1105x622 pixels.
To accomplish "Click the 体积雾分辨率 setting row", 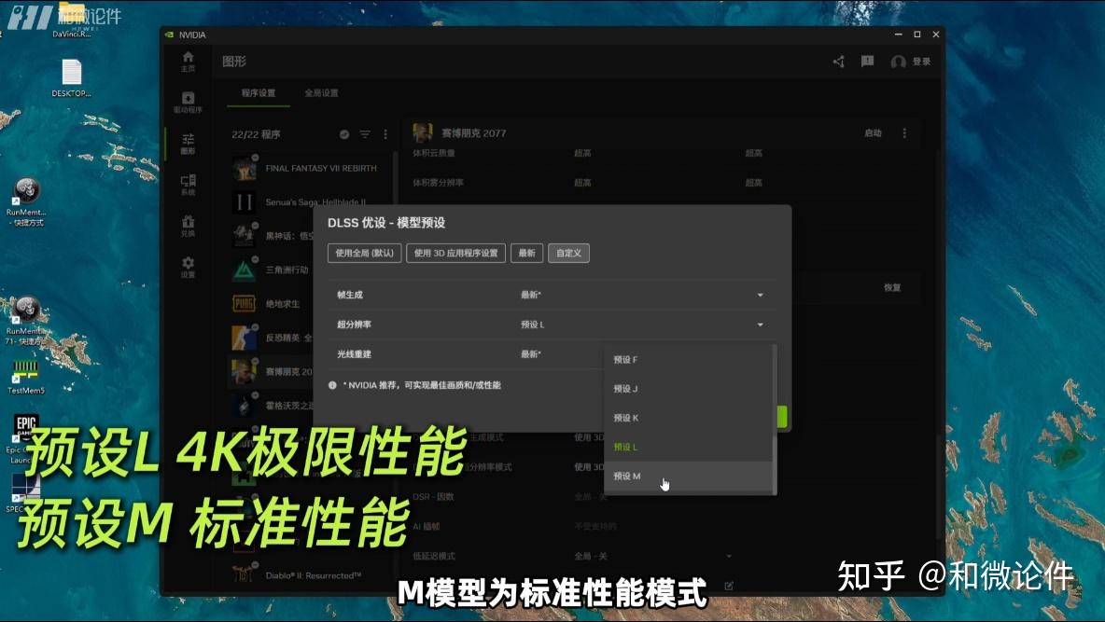I will 666,183.
